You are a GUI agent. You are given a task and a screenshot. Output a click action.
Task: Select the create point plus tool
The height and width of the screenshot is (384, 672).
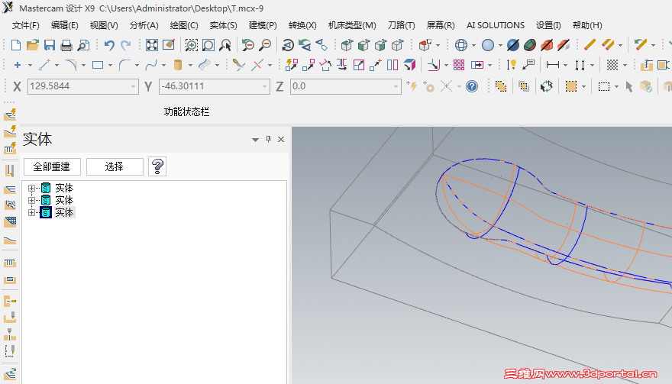click(17, 65)
